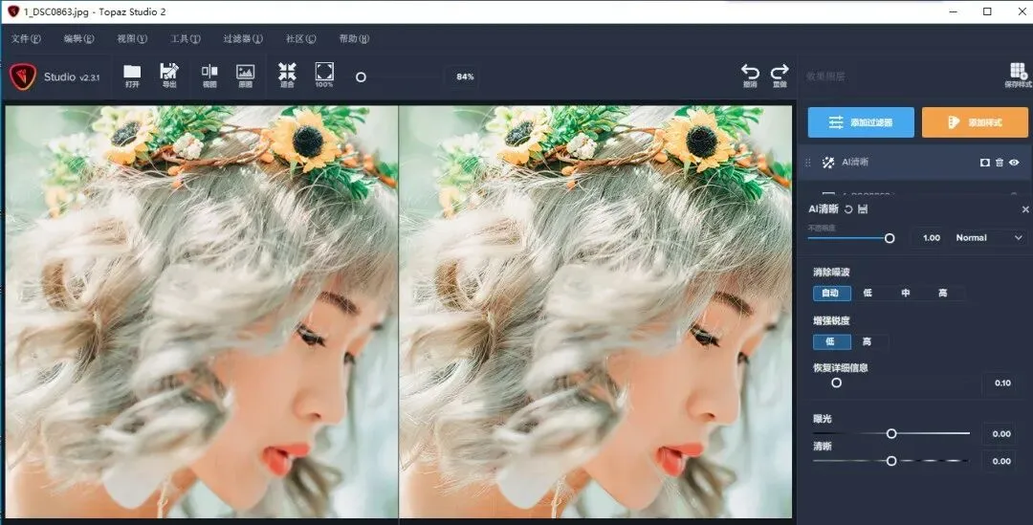Select 低 for 增强锐度
The image size is (1033, 525).
click(x=831, y=342)
